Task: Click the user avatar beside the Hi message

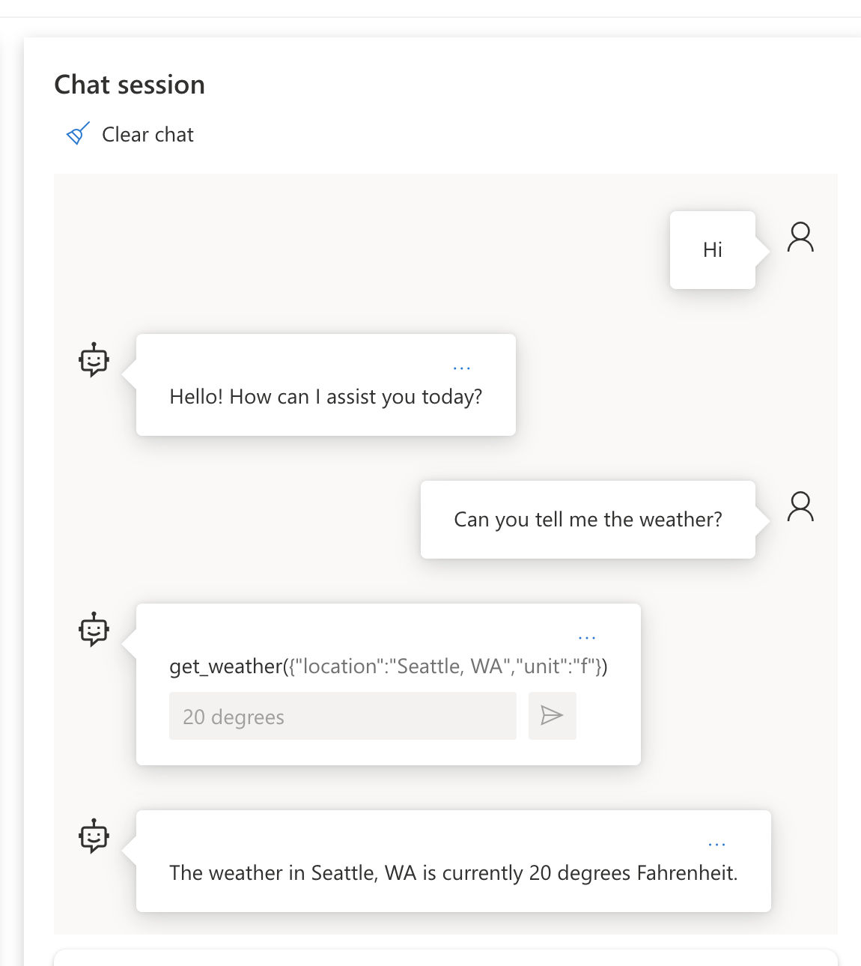Action: [x=800, y=237]
